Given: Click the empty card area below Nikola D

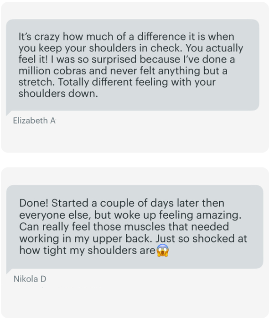Looking at the screenshot, I should 134,301.
